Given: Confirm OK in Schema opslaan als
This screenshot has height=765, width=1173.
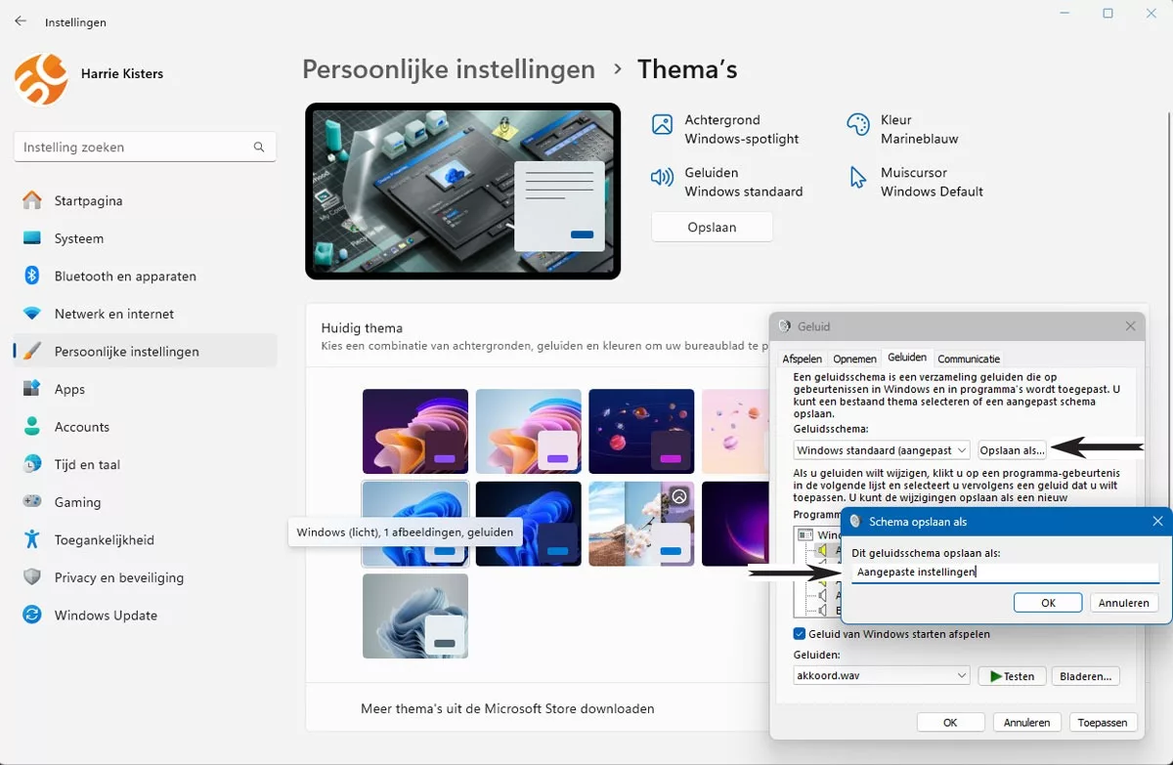Looking at the screenshot, I should (1048, 603).
